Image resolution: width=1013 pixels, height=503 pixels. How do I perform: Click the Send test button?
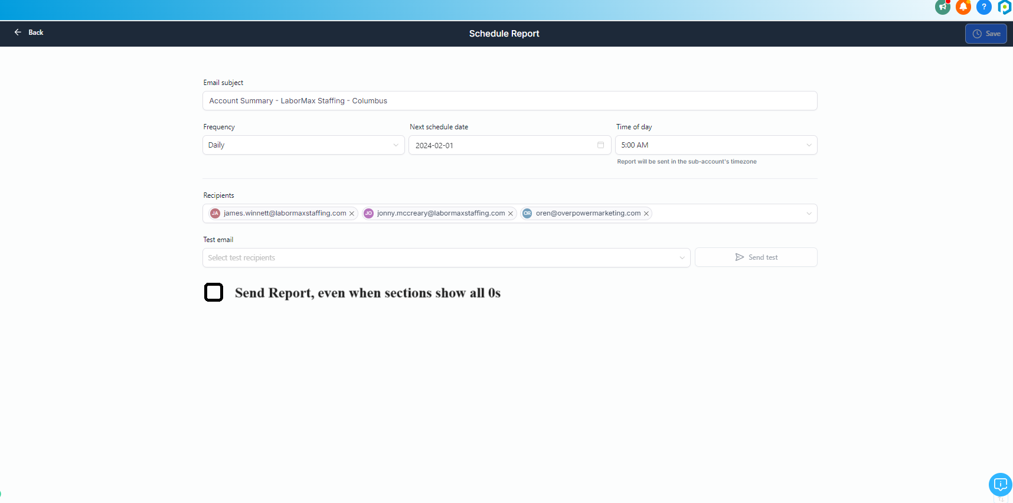[x=756, y=257]
